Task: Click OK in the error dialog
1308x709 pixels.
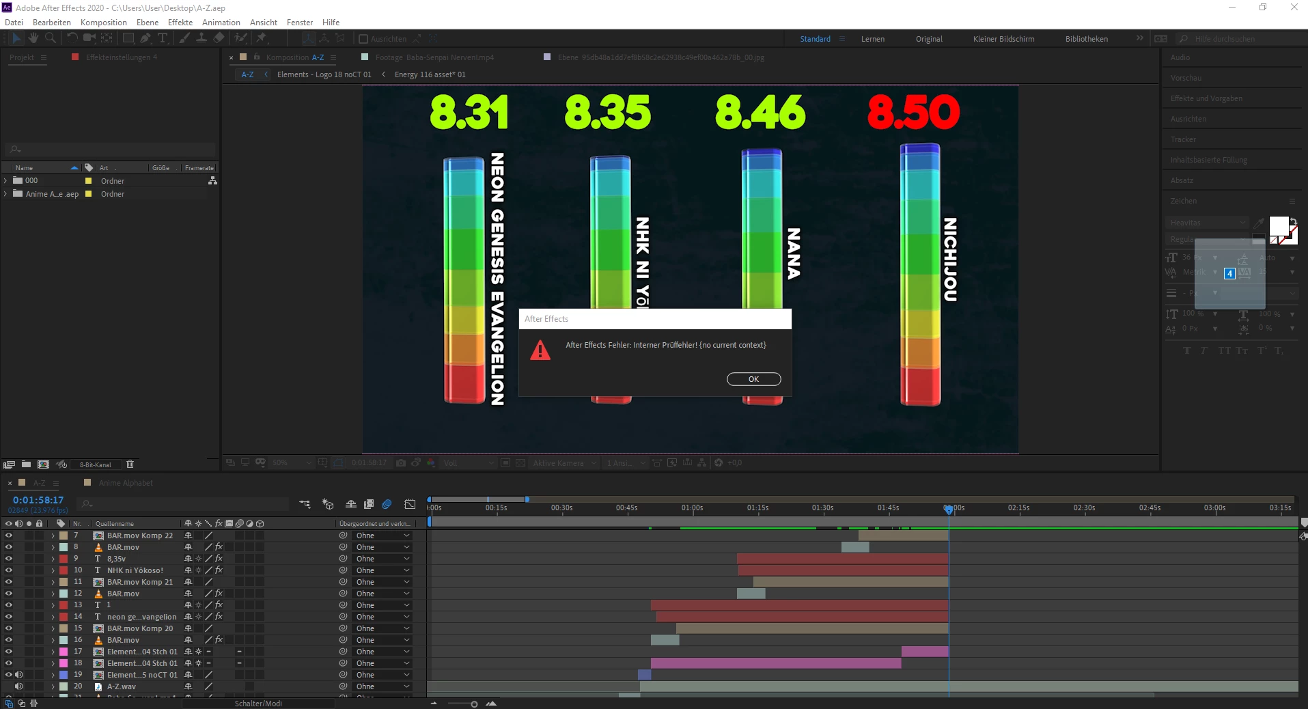Action: (x=753, y=379)
